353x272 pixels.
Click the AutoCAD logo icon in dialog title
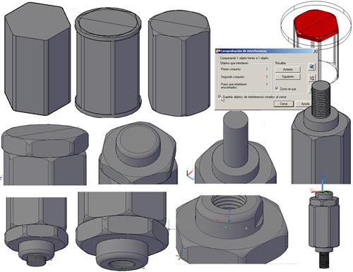pyautogui.click(x=217, y=51)
